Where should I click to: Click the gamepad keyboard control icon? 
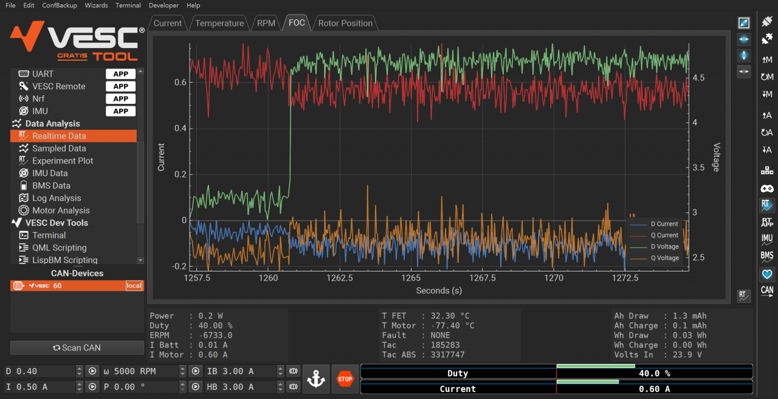[x=766, y=189]
